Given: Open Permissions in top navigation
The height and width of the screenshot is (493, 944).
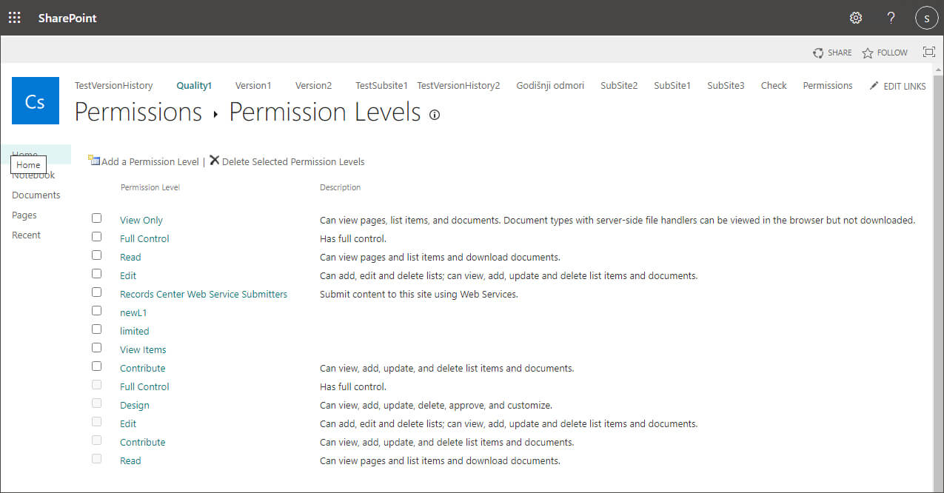Looking at the screenshot, I should point(828,85).
